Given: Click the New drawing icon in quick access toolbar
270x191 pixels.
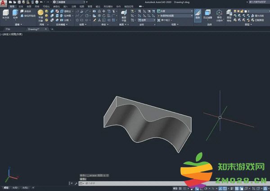Looking at the screenshot, I should 10,2.
